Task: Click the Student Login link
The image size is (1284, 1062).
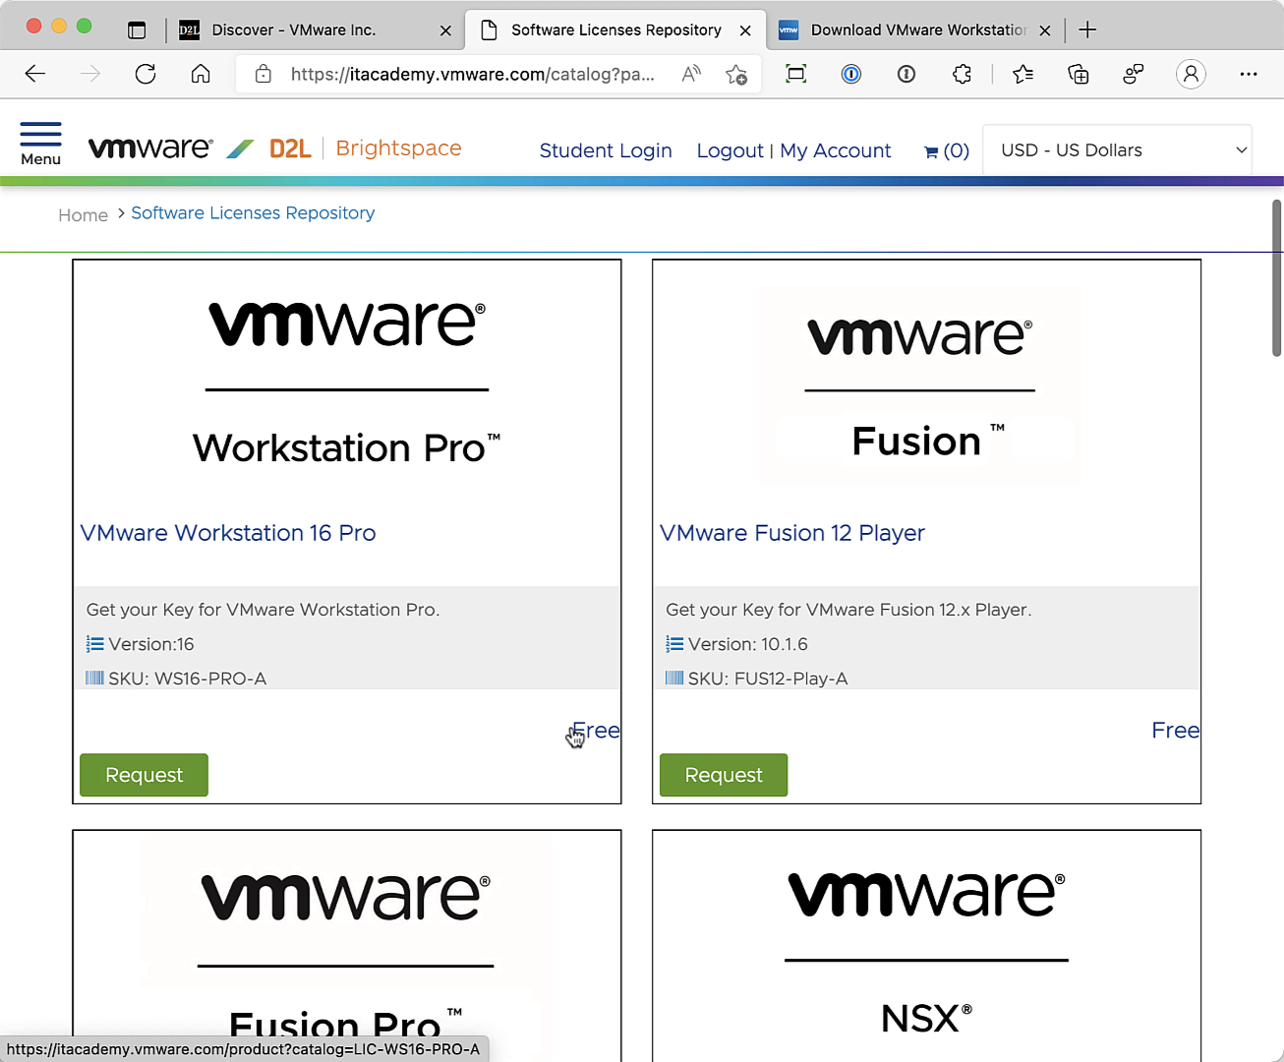Action: click(x=606, y=150)
